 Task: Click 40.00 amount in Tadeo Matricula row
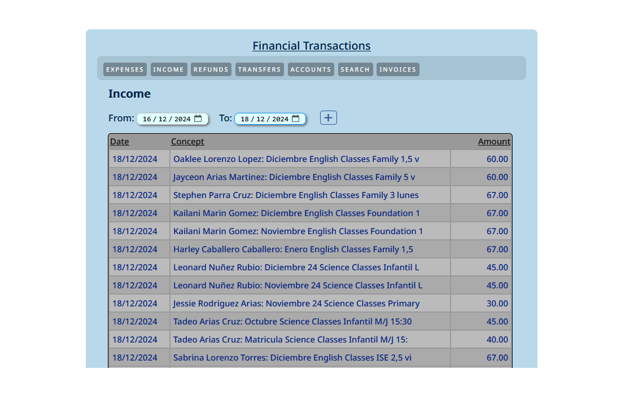(x=497, y=340)
